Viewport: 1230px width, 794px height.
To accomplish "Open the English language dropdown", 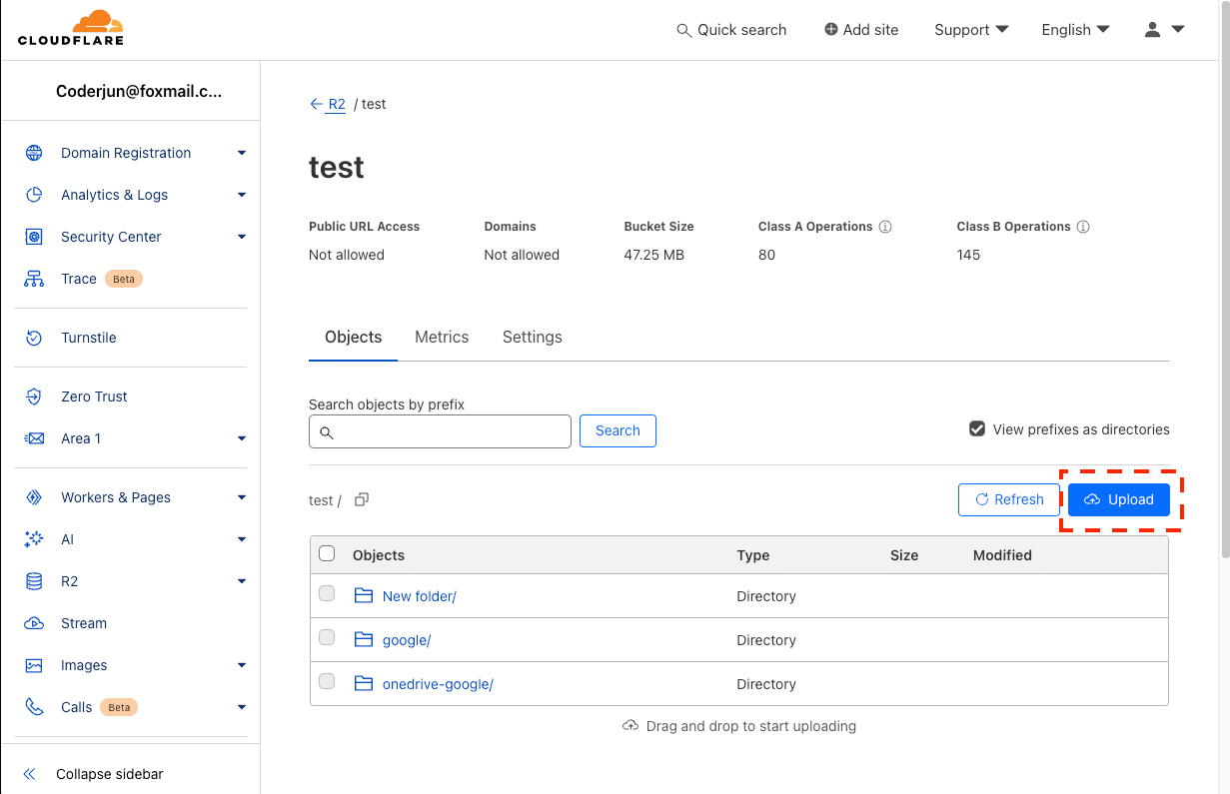I will pos(1075,30).
